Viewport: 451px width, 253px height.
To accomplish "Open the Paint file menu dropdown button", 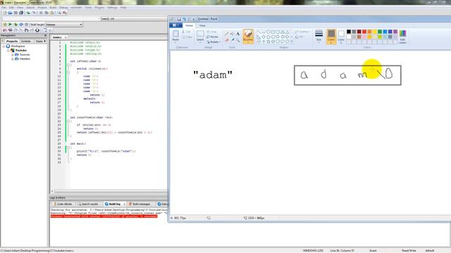I will 175,25.
